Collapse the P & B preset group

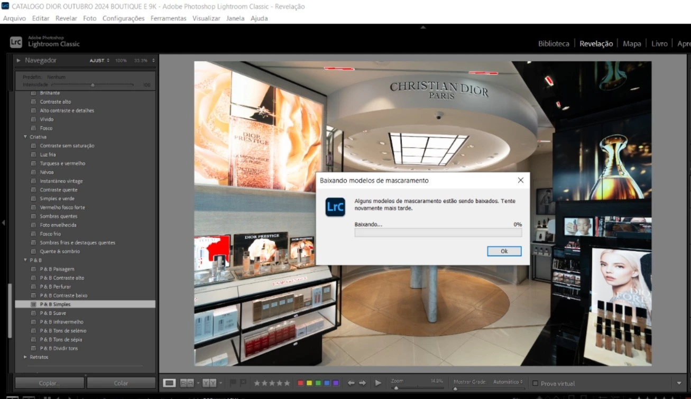tap(25, 260)
